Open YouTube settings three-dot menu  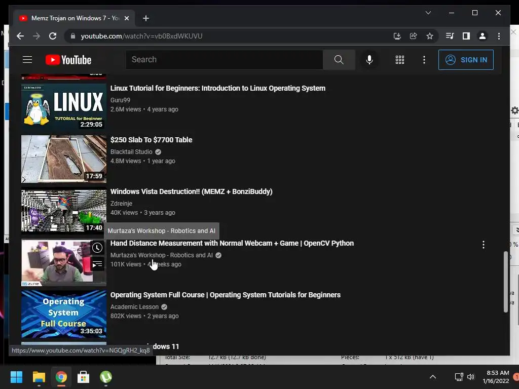pyautogui.click(x=424, y=60)
